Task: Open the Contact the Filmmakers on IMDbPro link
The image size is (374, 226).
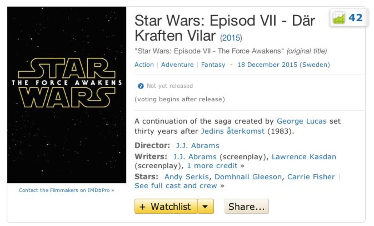Action: [x=66, y=190]
